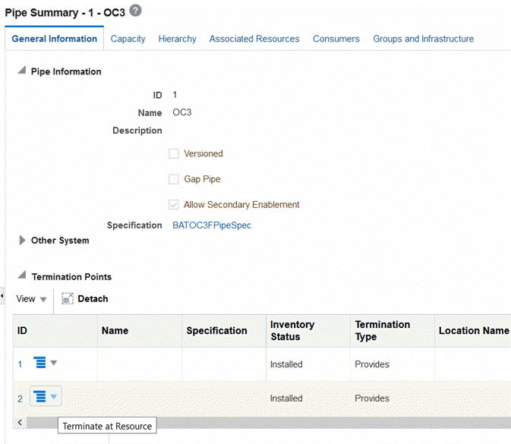Toggle the Versioned checkbox
Screen dimensions: 511x444
coord(174,153)
